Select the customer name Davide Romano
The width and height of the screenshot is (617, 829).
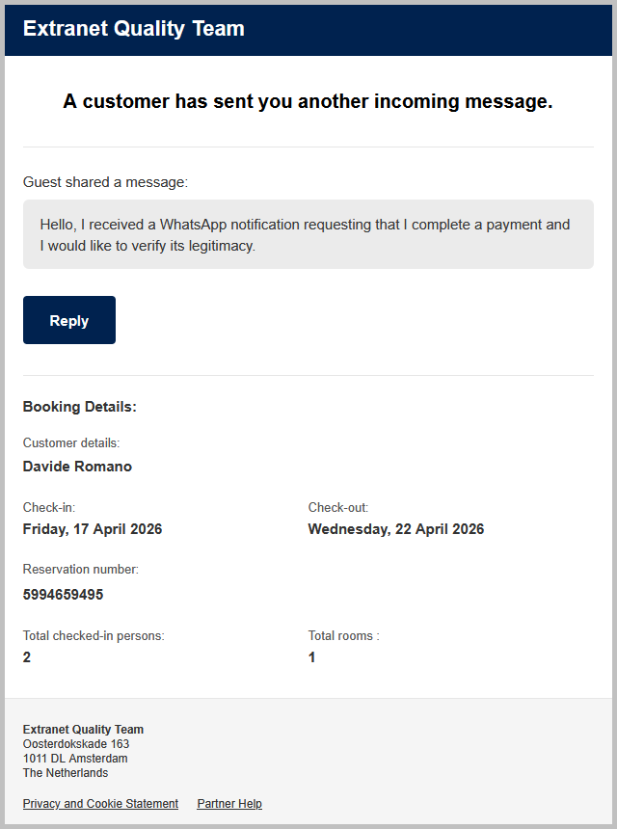(x=77, y=467)
